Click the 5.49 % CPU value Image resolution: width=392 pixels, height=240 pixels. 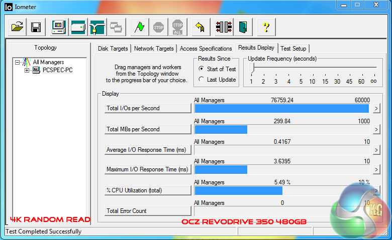pyautogui.click(x=282, y=182)
